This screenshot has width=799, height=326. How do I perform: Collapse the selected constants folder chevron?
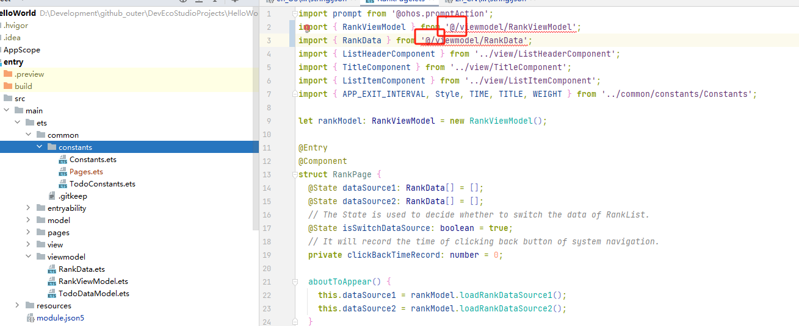click(x=39, y=147)
